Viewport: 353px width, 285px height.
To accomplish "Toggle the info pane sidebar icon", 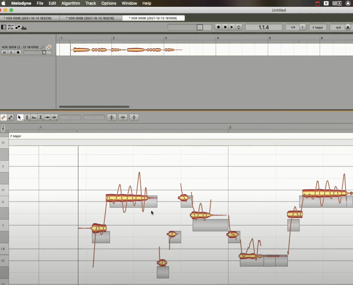I will tap(4, 27).
